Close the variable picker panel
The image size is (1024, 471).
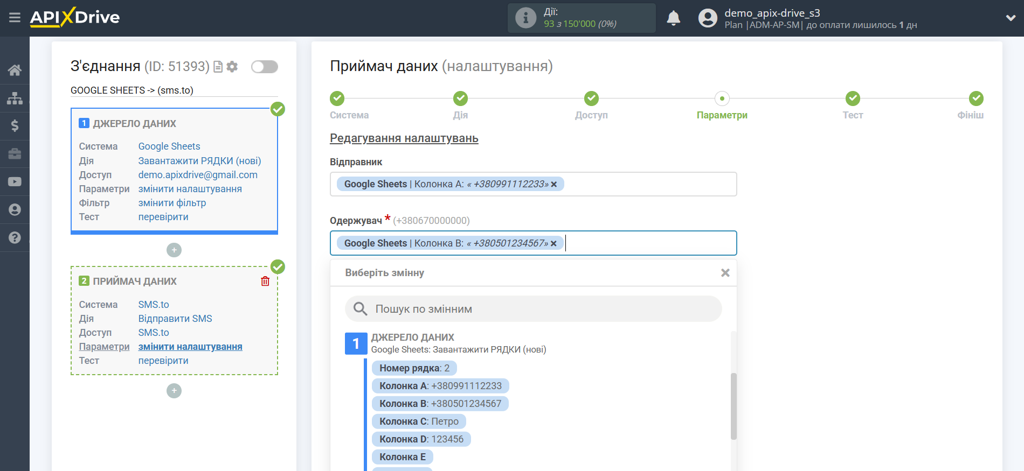pyautogui.click(x=725, y=273)
